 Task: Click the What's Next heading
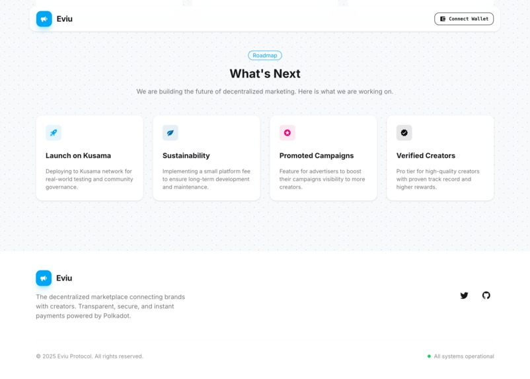265,74
